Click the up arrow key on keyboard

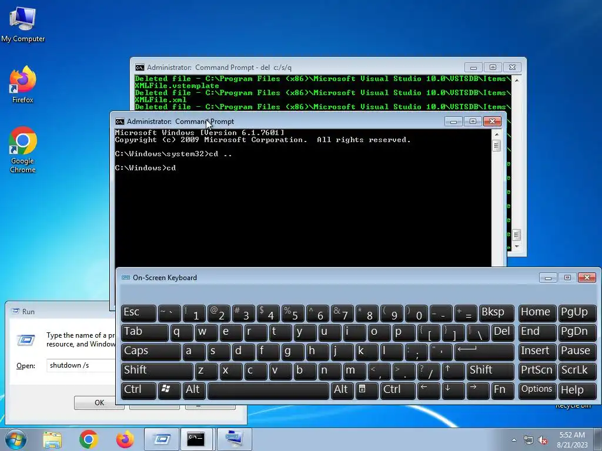point(453,371)
